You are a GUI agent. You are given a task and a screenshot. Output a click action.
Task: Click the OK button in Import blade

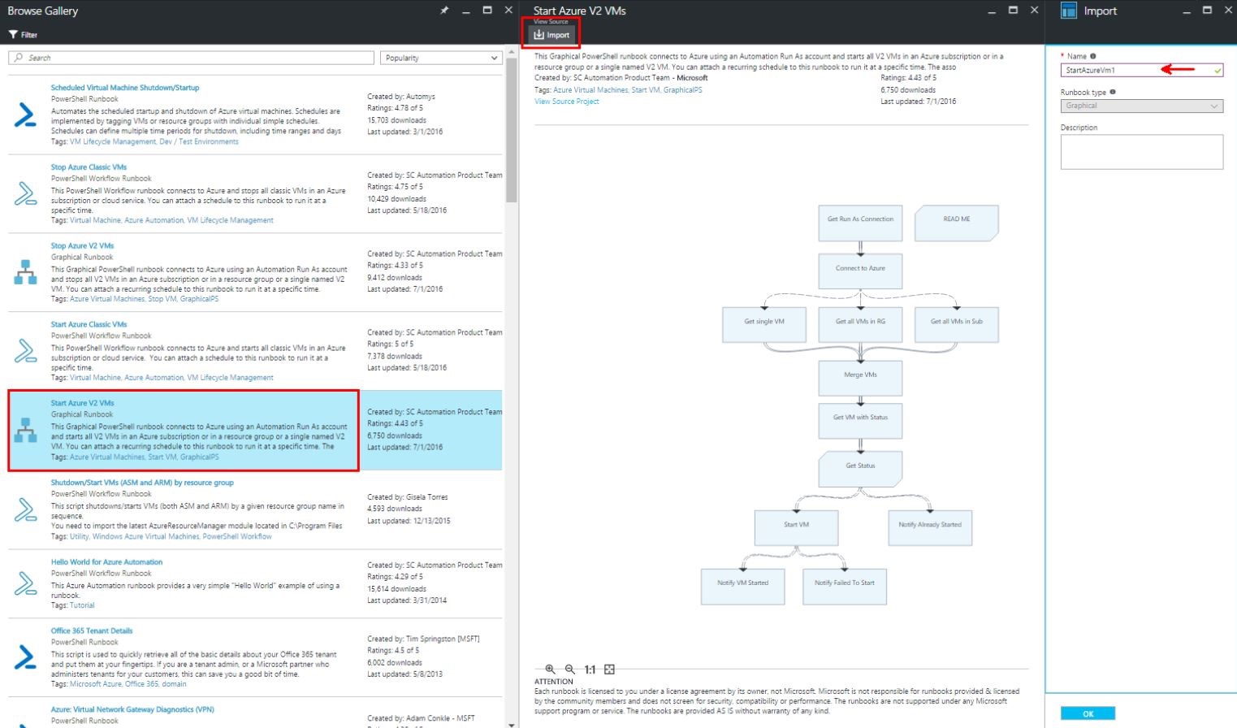tap(1088, 713)
